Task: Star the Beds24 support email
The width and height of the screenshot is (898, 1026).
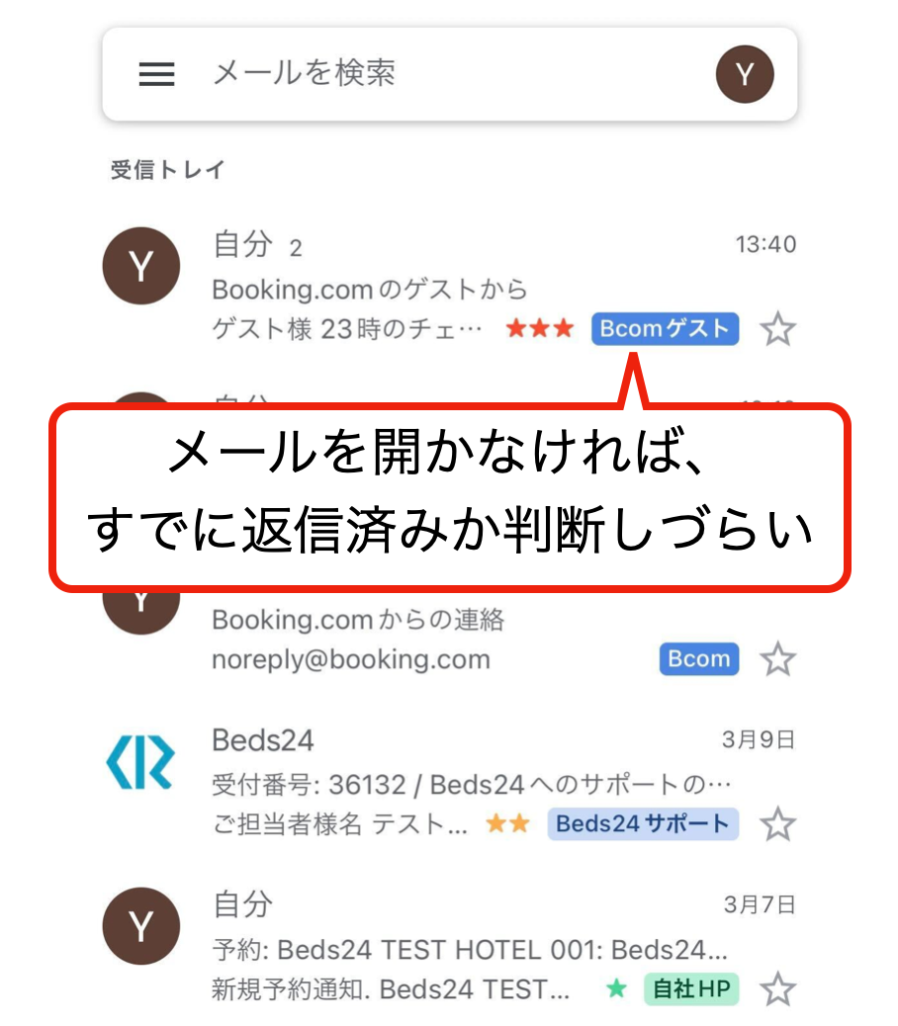Action: 777,823
